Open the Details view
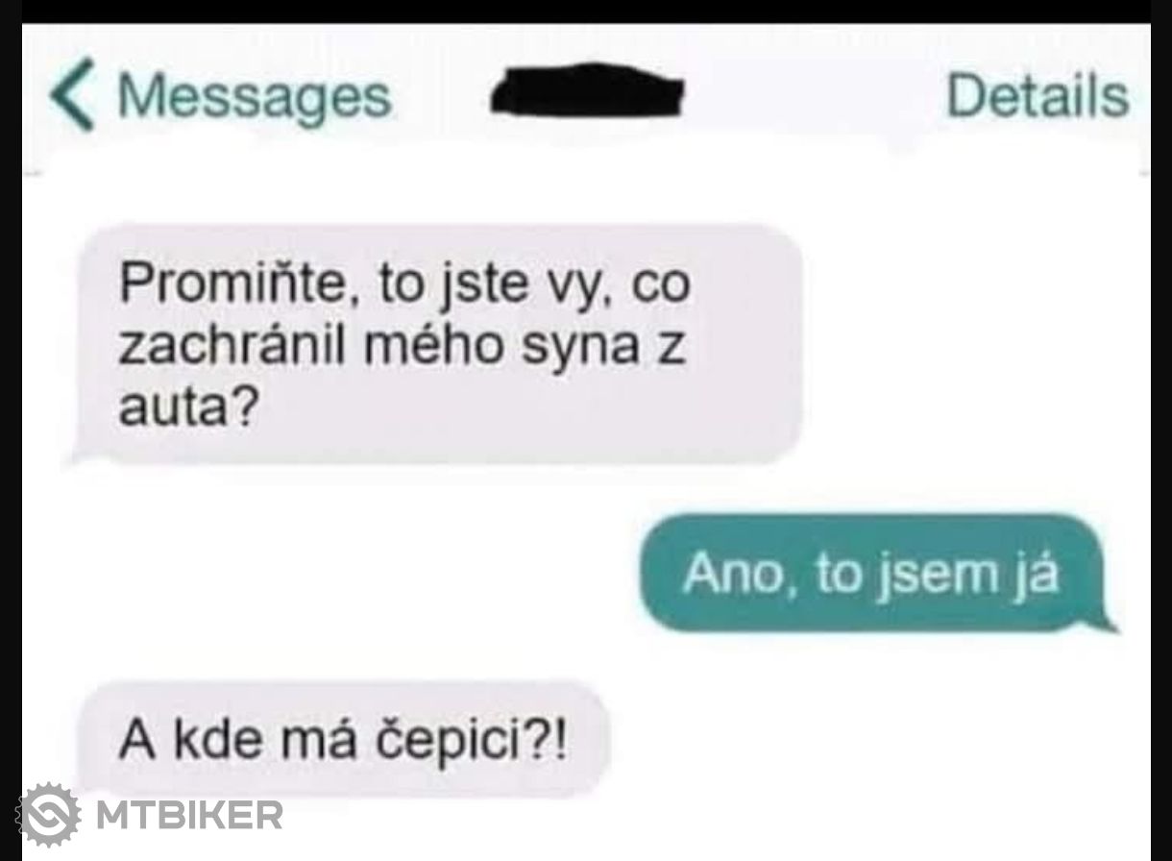The width and height of the screenshot is (1172, 861). [x=1038, y=96]
